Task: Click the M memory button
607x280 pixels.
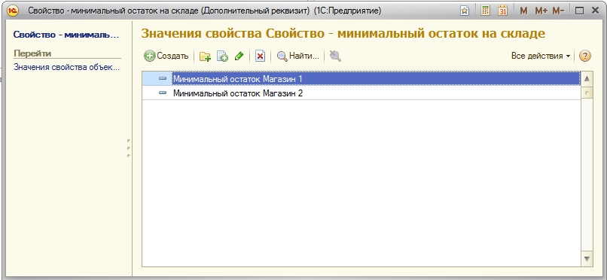Action: pos(523,11)
